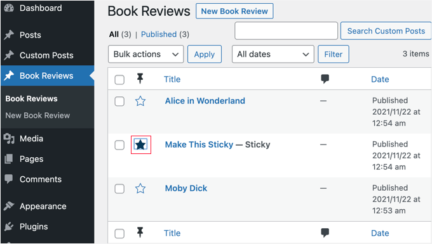Select the Alice in Wonderland row checkbox
Screen dimensions: 432x244
pyautogui.click(x=119, y=101)
